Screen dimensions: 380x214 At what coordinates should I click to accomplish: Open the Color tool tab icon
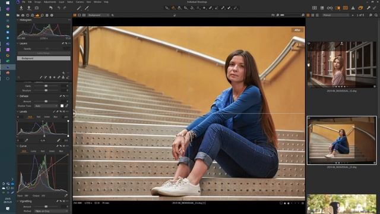coord(33,15)
